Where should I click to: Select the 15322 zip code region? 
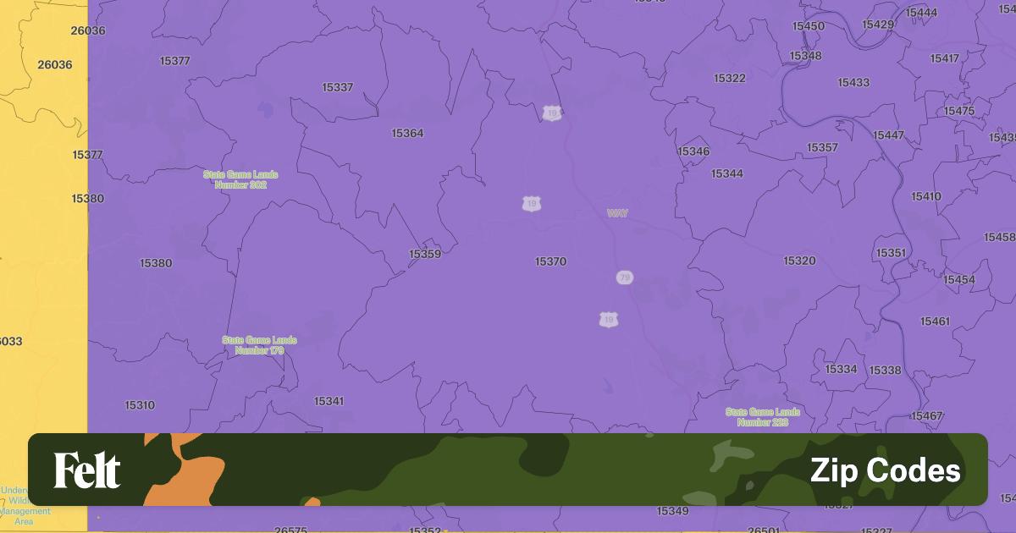[x=730, y=79]
